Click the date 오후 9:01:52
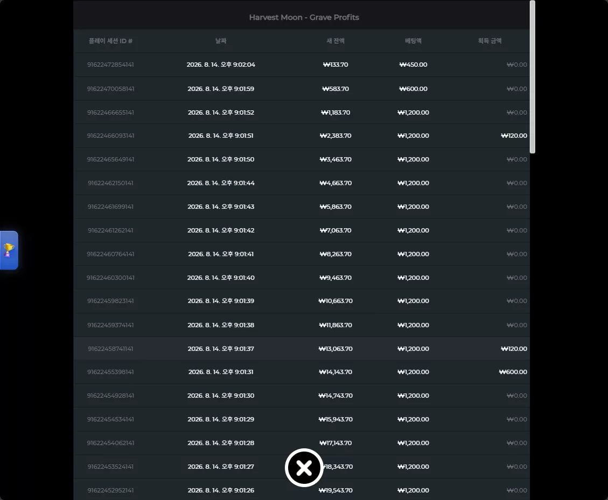Image resolution: width=608 pixels, height=500 pixels. point(221,112)
